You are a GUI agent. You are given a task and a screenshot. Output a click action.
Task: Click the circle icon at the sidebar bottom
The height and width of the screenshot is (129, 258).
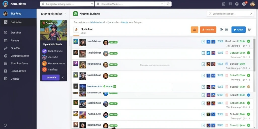click(5, 125)
